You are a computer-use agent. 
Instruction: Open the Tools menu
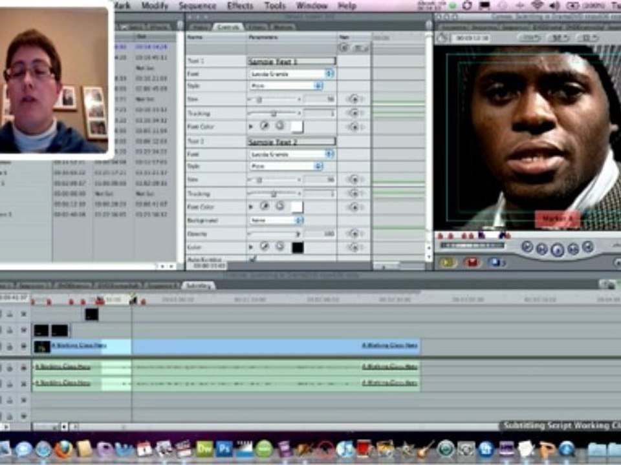tap(275, 6)
